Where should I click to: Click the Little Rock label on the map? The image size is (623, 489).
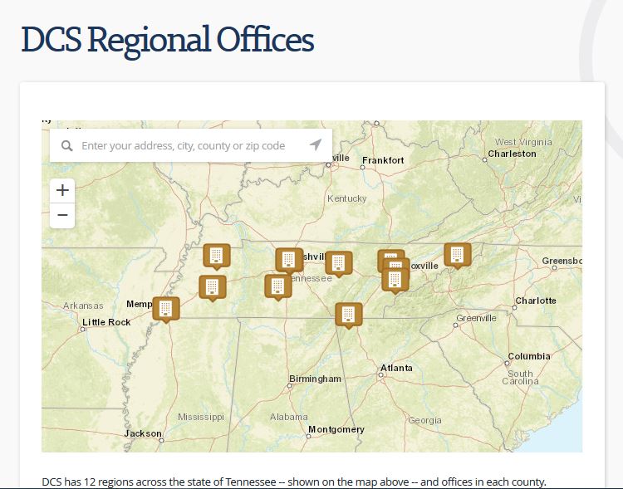[x=106, y=322]
